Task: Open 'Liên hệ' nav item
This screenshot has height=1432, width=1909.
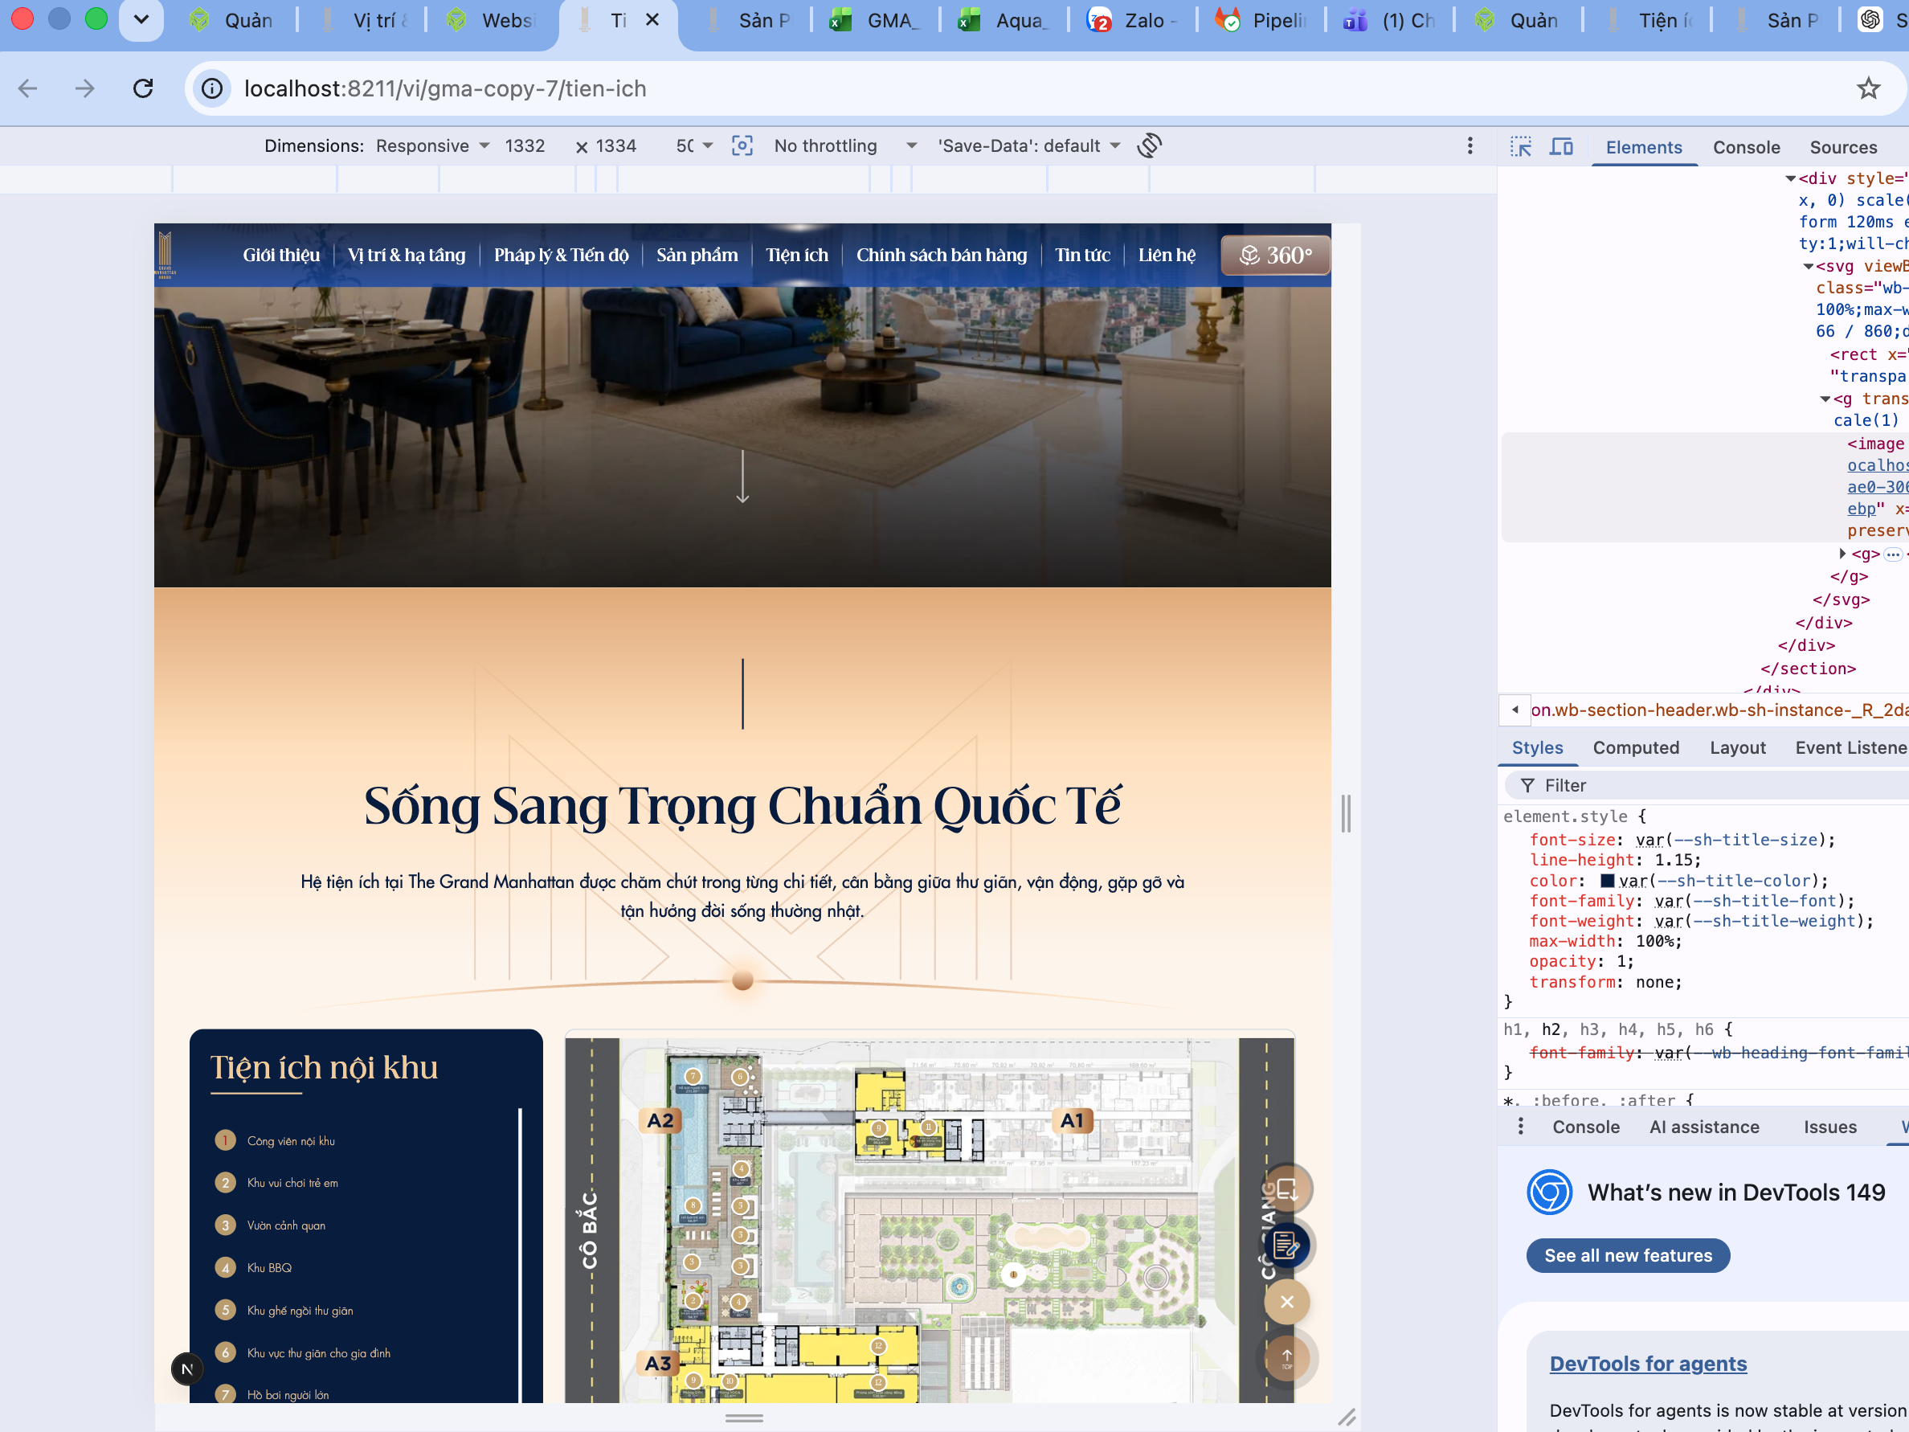Action: click(1167, 255)
